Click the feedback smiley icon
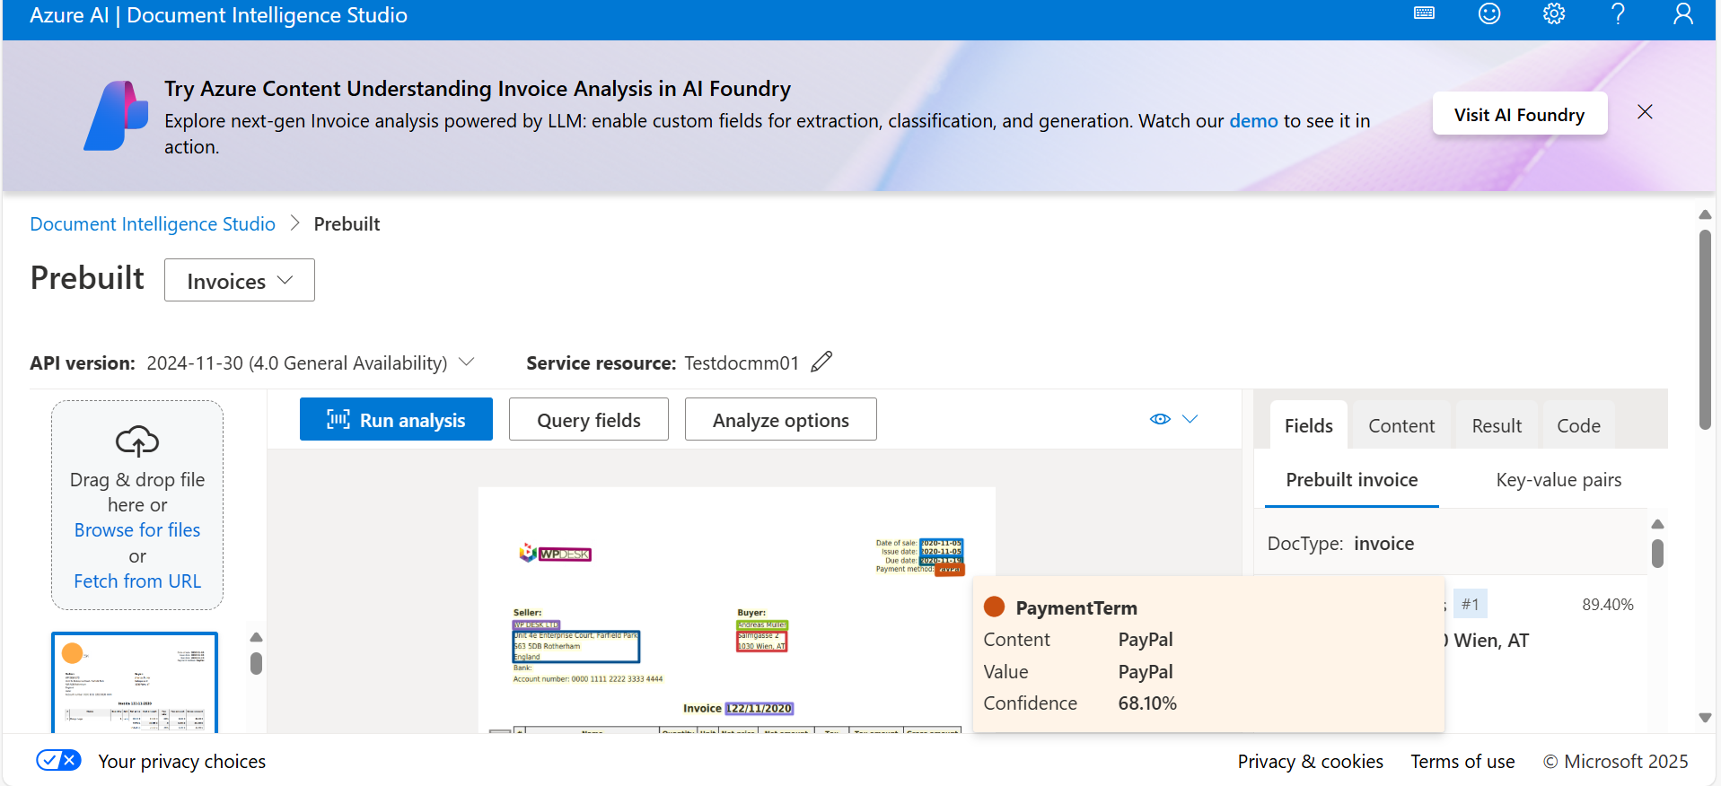Screen dimensions: 1721x786 (1488, 13)
